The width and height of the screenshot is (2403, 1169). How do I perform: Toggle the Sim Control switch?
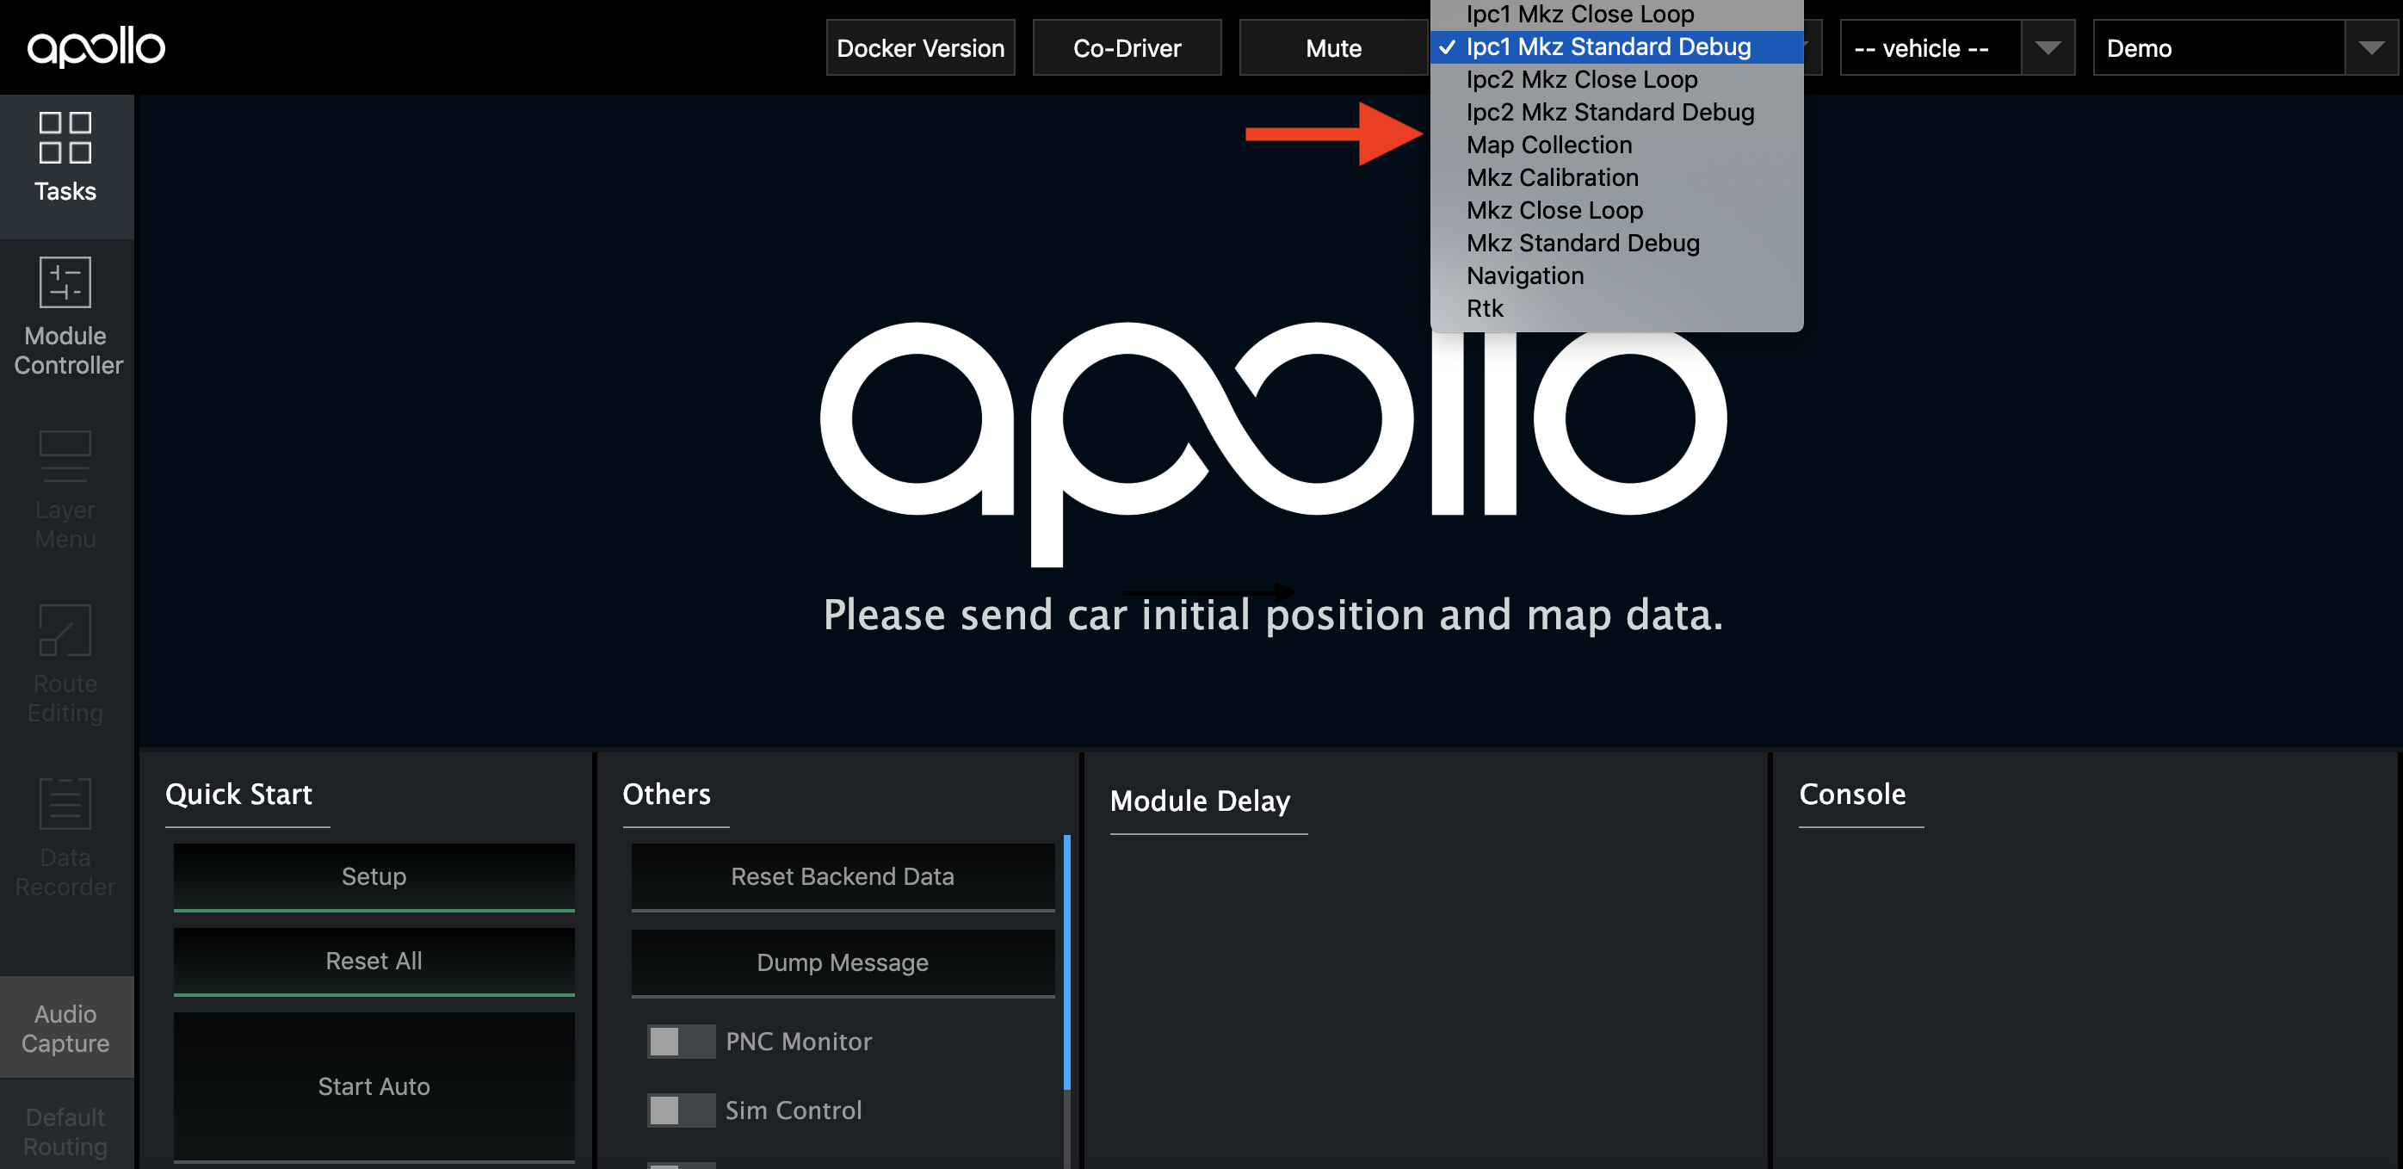point(681,1110)
